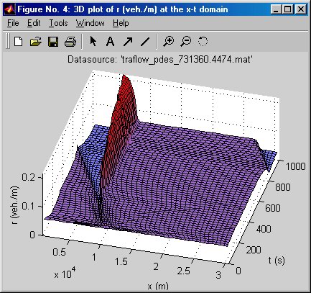Close the Figure No. 4 window
311x293 pixels.
[x=301, y=9]
